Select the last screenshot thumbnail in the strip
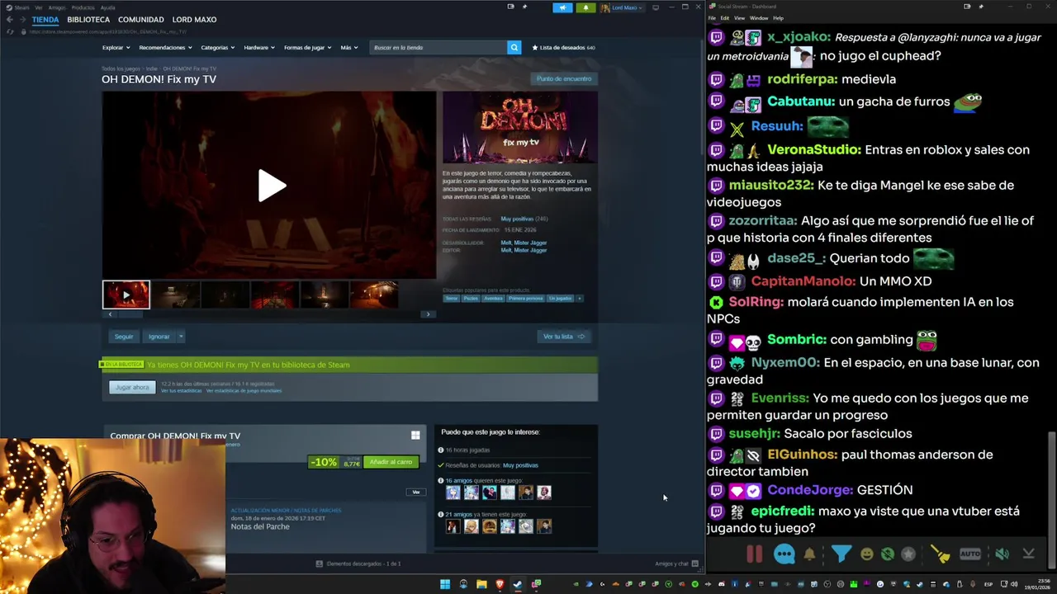This screenshot has width=1057, height=594. pos(373,295)
